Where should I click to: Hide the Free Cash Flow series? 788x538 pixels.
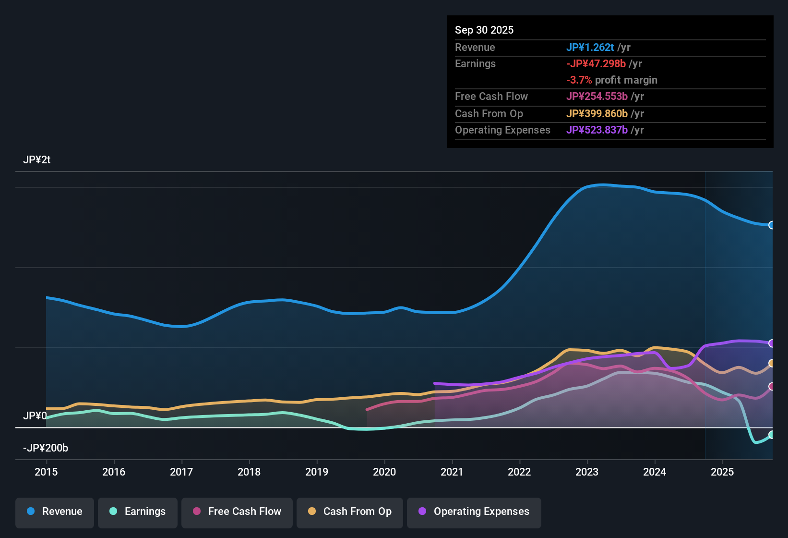pos(237,512)
